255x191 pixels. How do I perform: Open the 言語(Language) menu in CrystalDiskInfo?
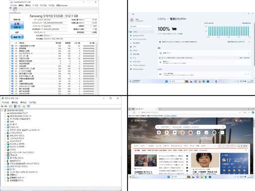tap(62, 5)
